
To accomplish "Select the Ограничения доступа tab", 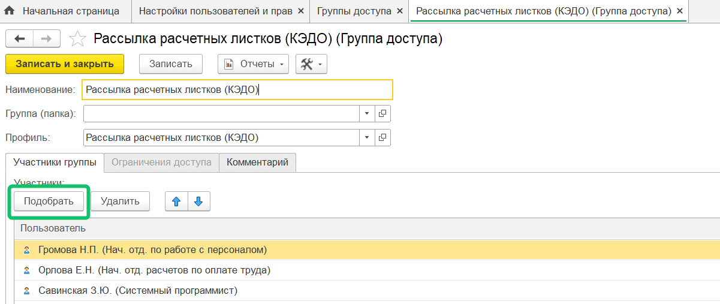I will coord(161,162).
